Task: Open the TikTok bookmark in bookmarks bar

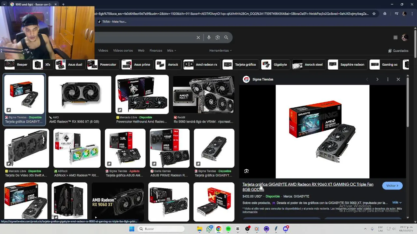Action: 112,22
